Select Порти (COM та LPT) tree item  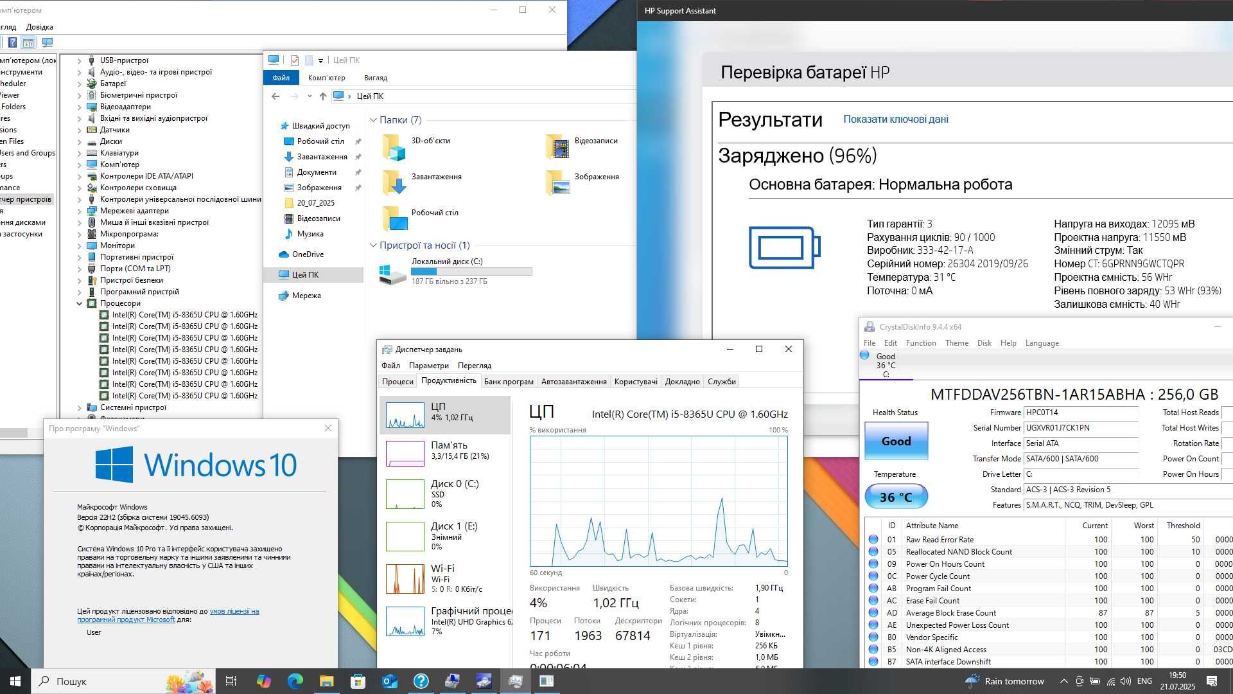tap(135, 269)
